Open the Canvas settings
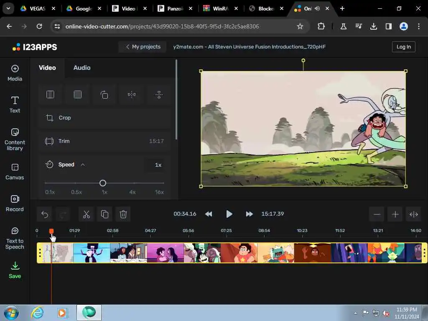The image size is (428, 321). click(15, 172)
